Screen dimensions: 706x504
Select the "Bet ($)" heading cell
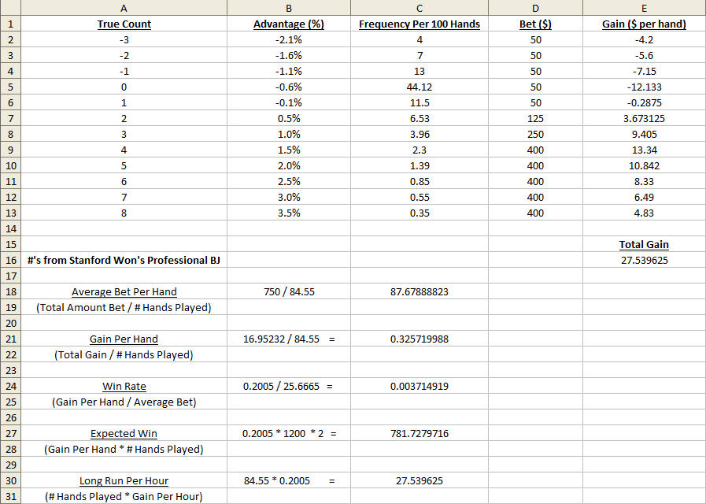[535, 24]
